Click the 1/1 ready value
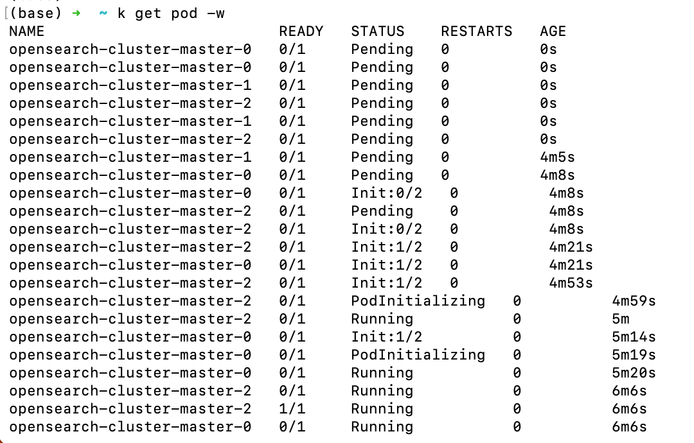Viewport: 694px width, 443px height. (x=292, y=409)
